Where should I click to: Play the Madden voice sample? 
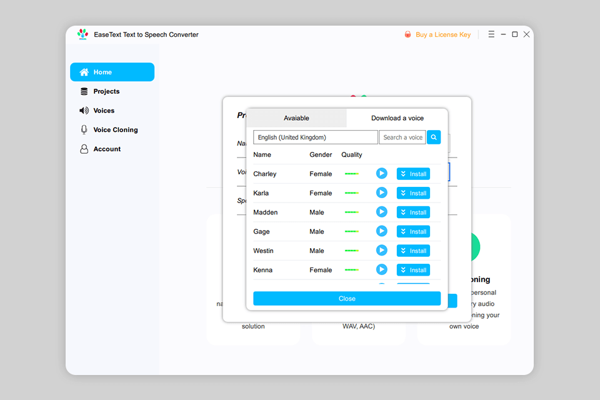(x=381, y=212)
